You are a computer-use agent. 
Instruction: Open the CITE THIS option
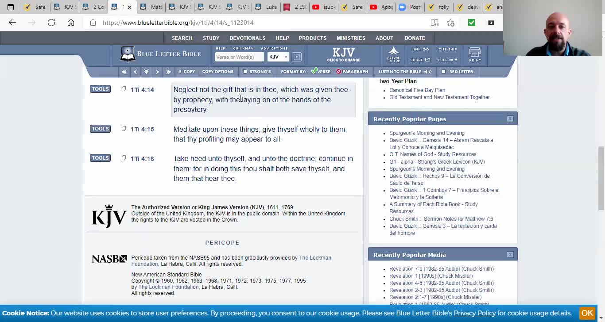click(x=448, y=50)
